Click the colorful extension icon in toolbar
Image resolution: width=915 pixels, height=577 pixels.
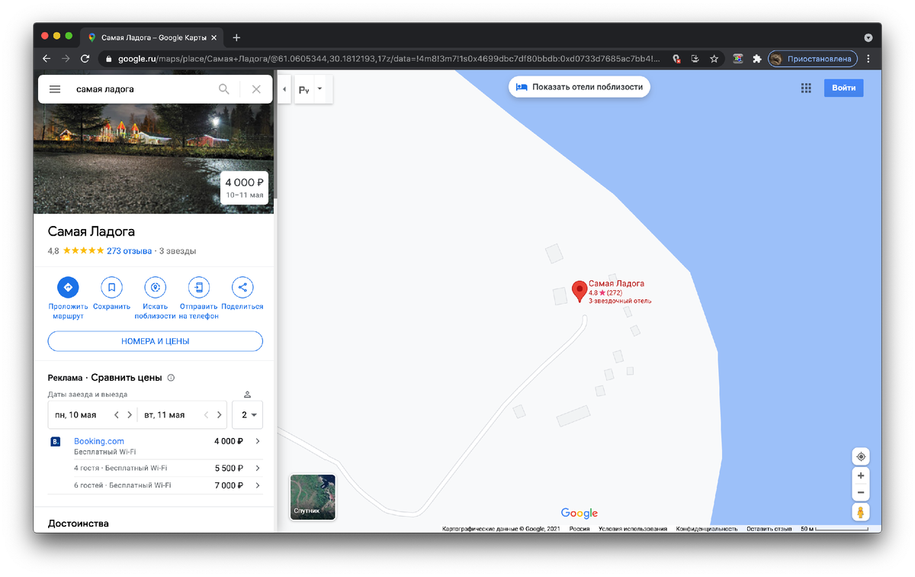point(738,59)
